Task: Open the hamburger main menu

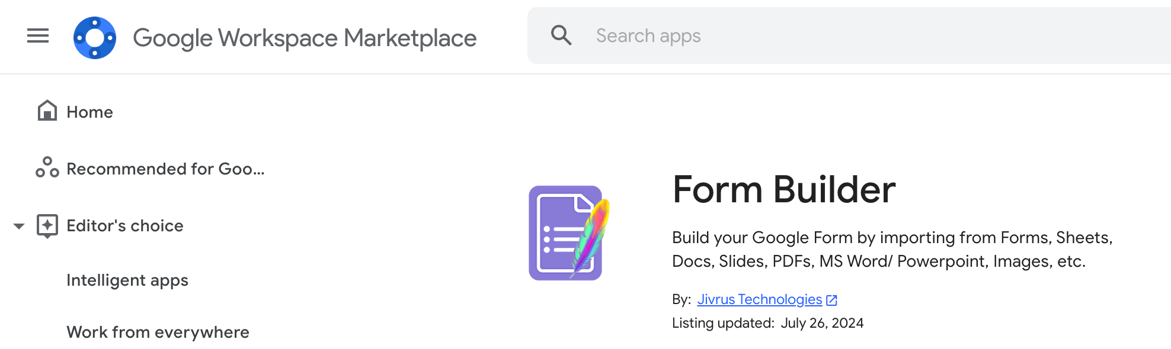Action: (38, 36)
